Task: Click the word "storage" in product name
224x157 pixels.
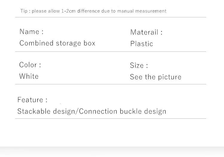Action: click(68, 43)
